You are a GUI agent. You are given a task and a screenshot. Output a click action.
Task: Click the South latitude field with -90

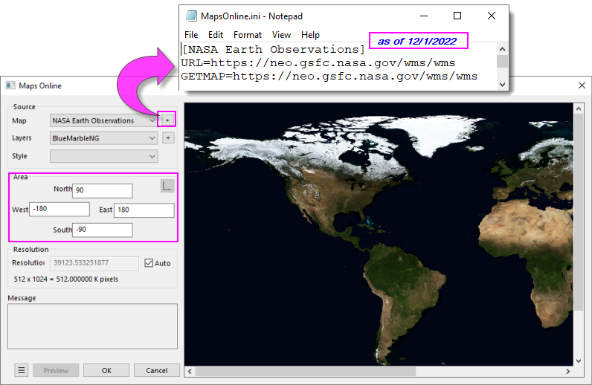[103, 230]
